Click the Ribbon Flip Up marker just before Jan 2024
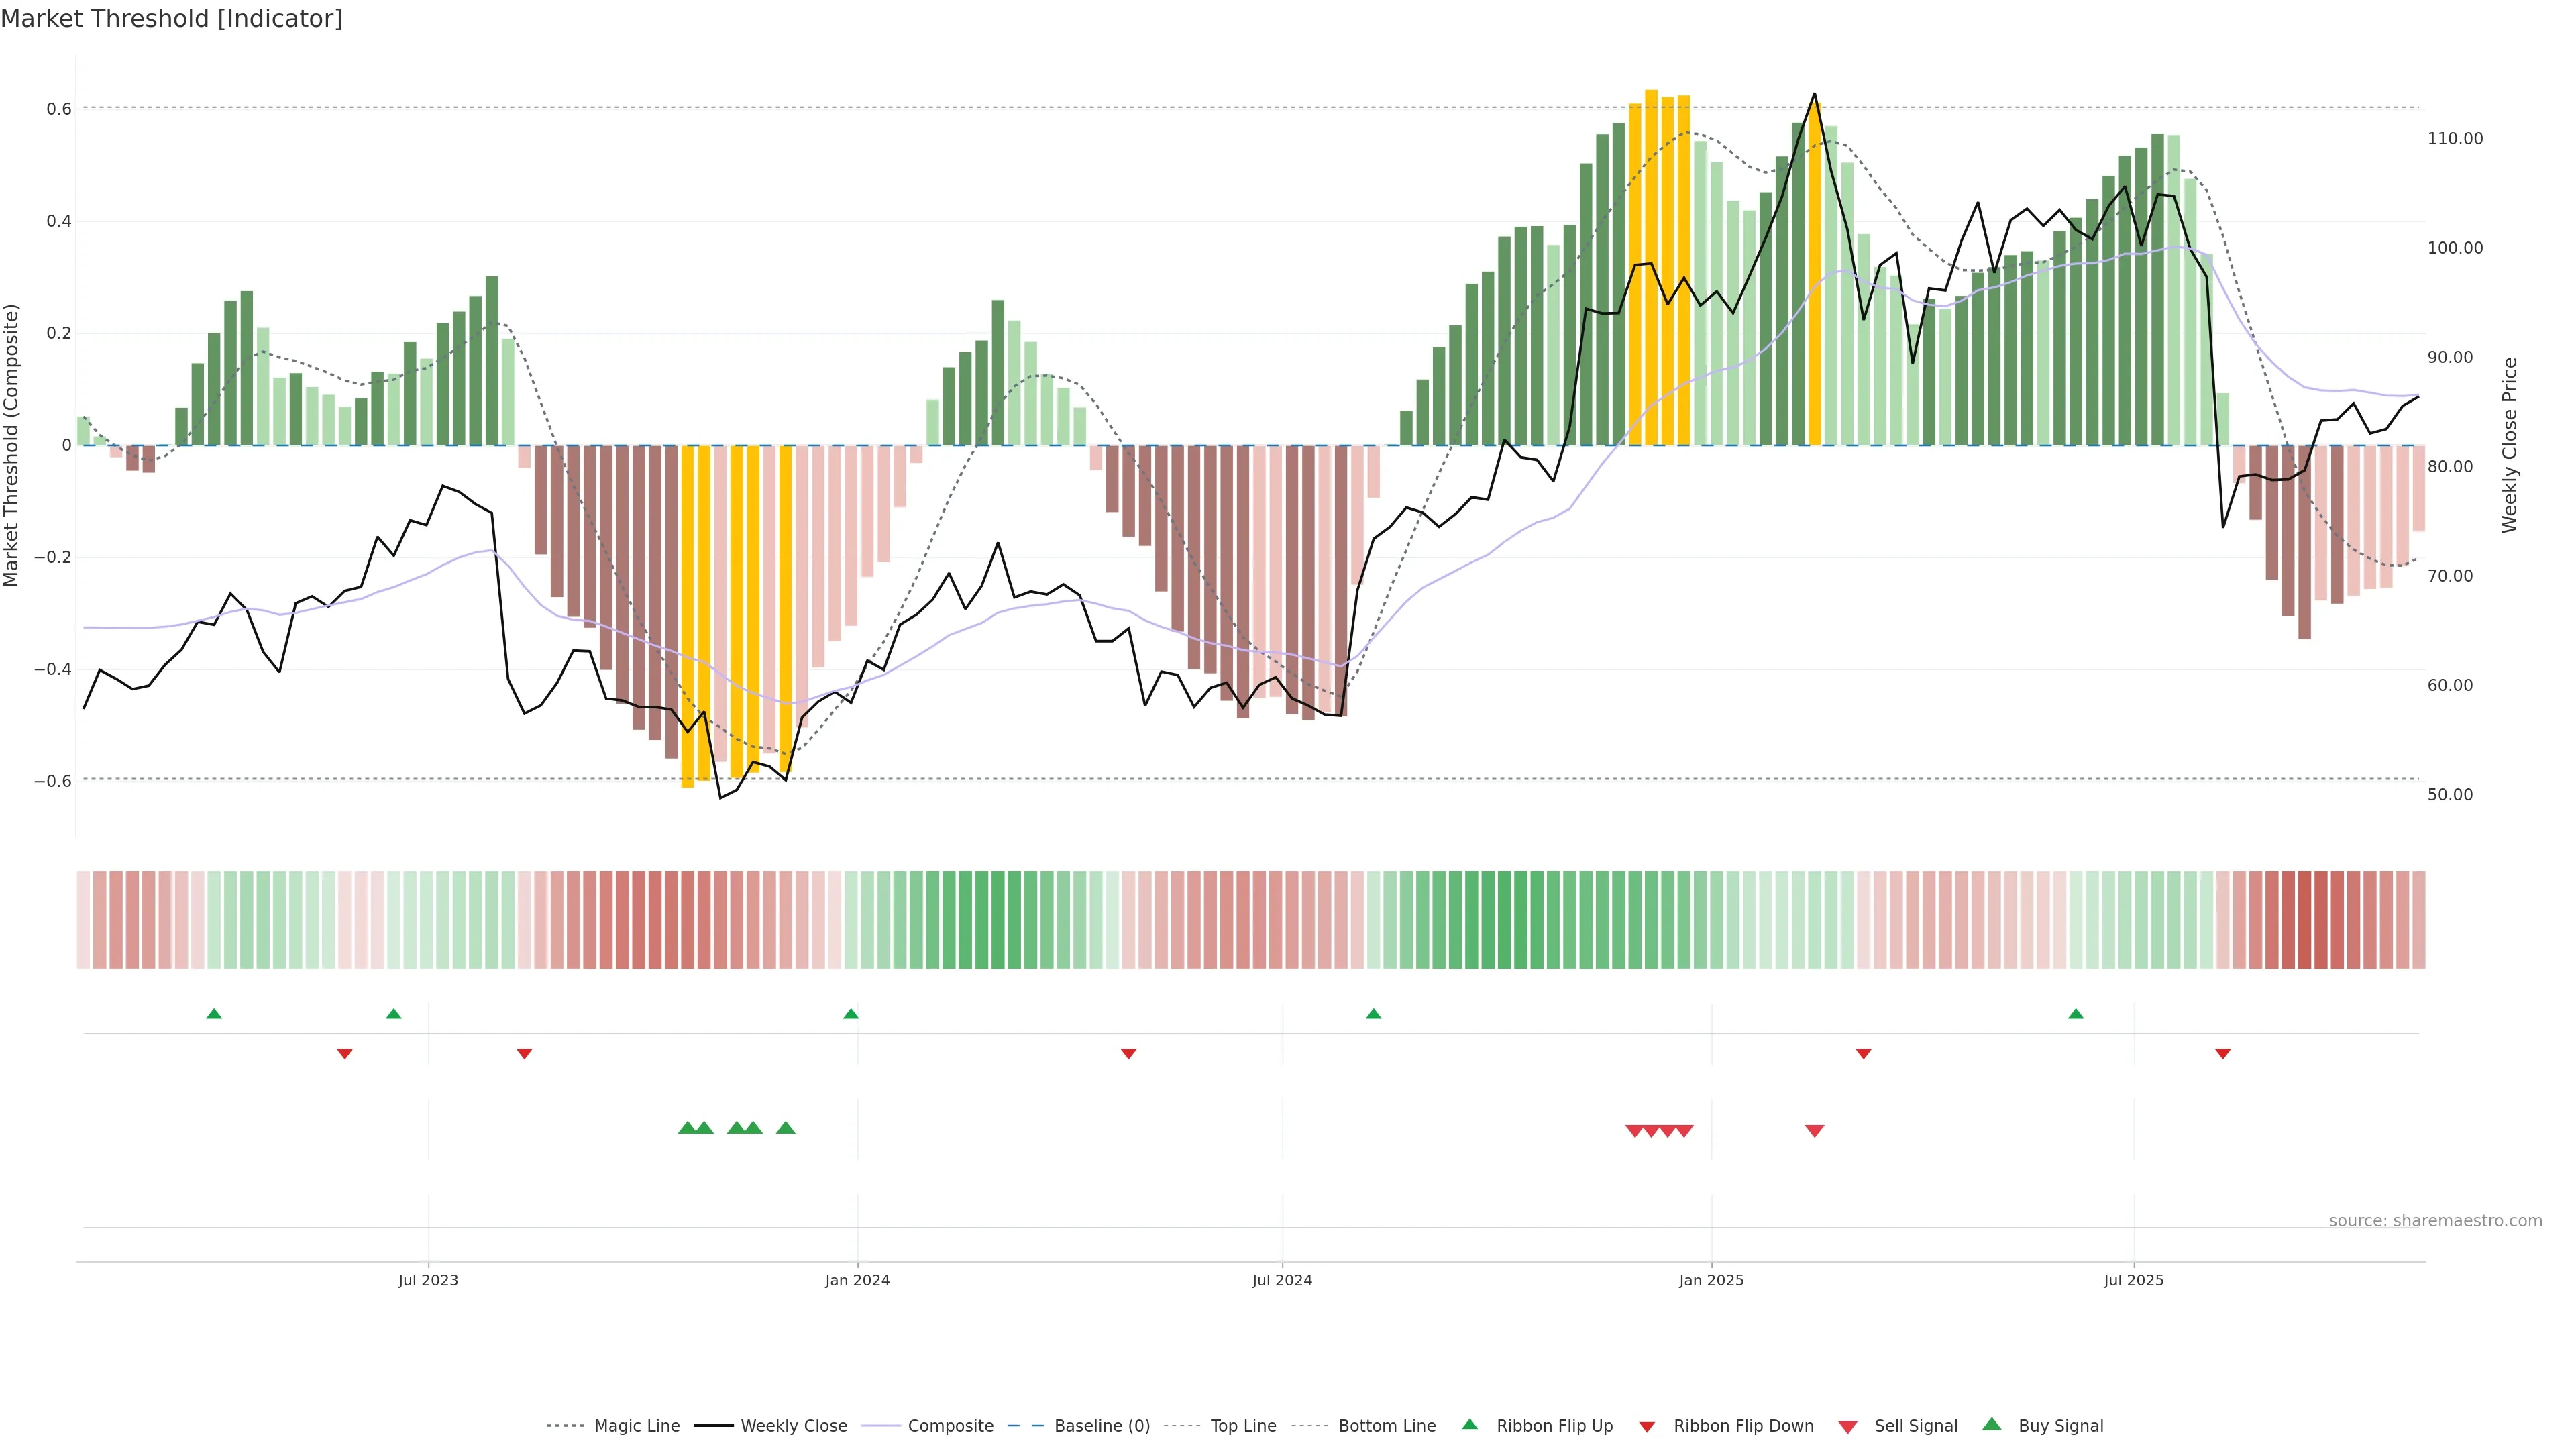The image size is (2576, 1449). point(851,1014)
